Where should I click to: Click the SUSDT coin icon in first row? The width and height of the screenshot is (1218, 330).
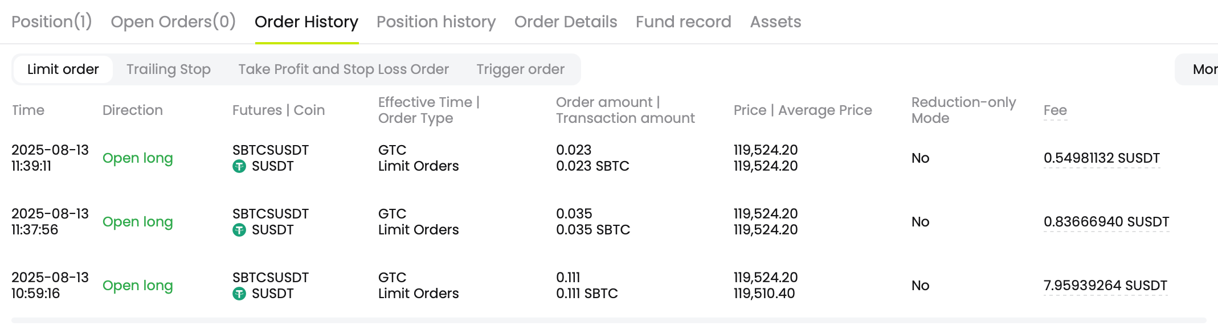239,166
